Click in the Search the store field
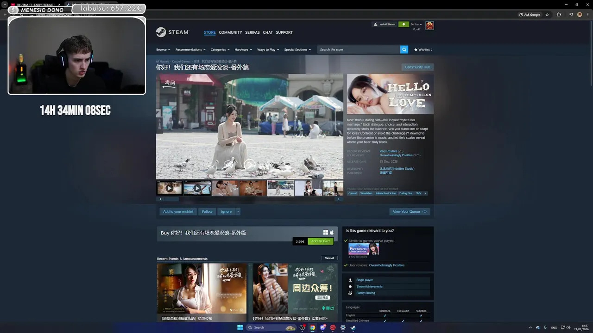 coord(359,49)
